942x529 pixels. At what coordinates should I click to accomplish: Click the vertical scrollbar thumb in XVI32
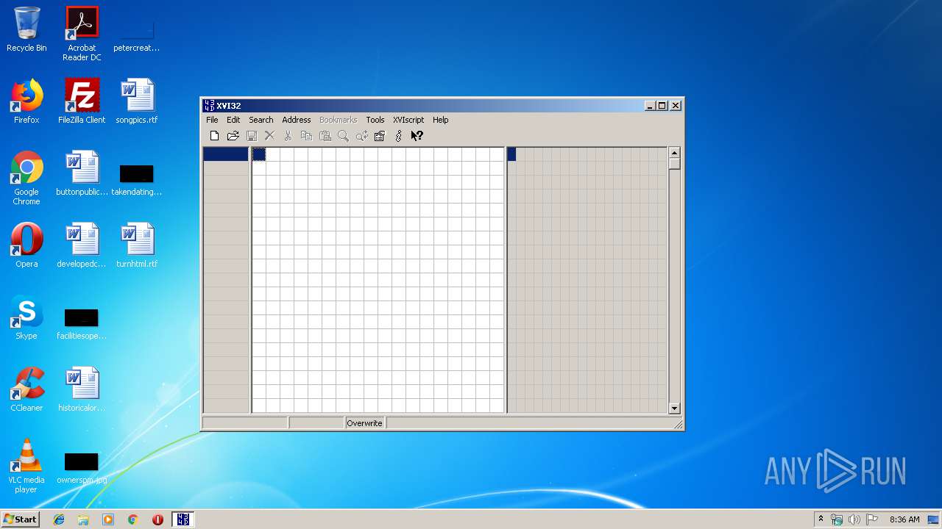[674, 164]
